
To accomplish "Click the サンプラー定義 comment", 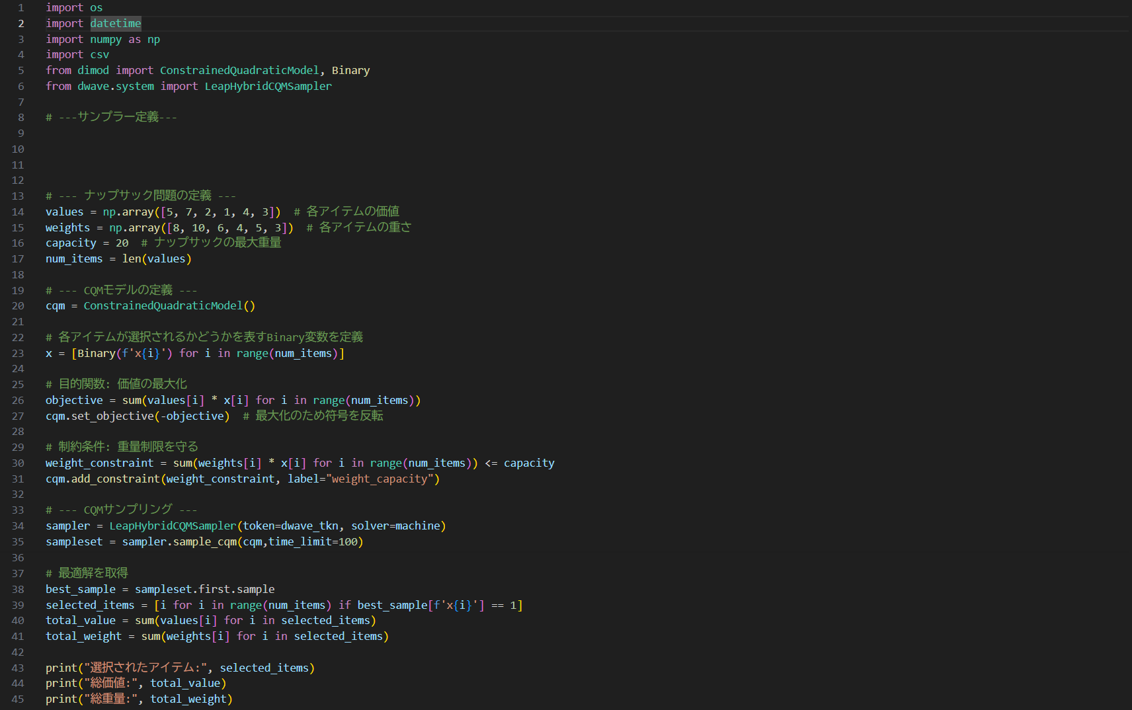I will pyautogui.click(x=111, y=118).
